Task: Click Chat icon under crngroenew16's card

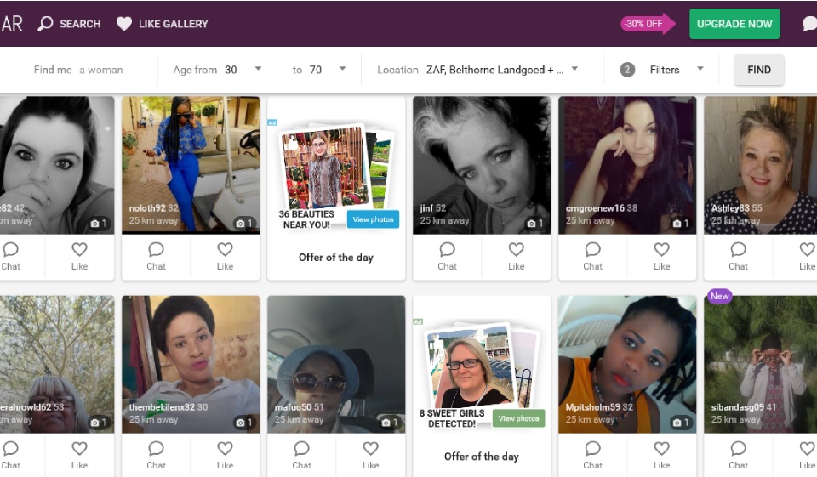Action: pos(592,250)
